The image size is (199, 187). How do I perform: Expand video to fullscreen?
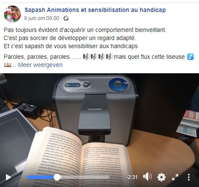[175, 177]
